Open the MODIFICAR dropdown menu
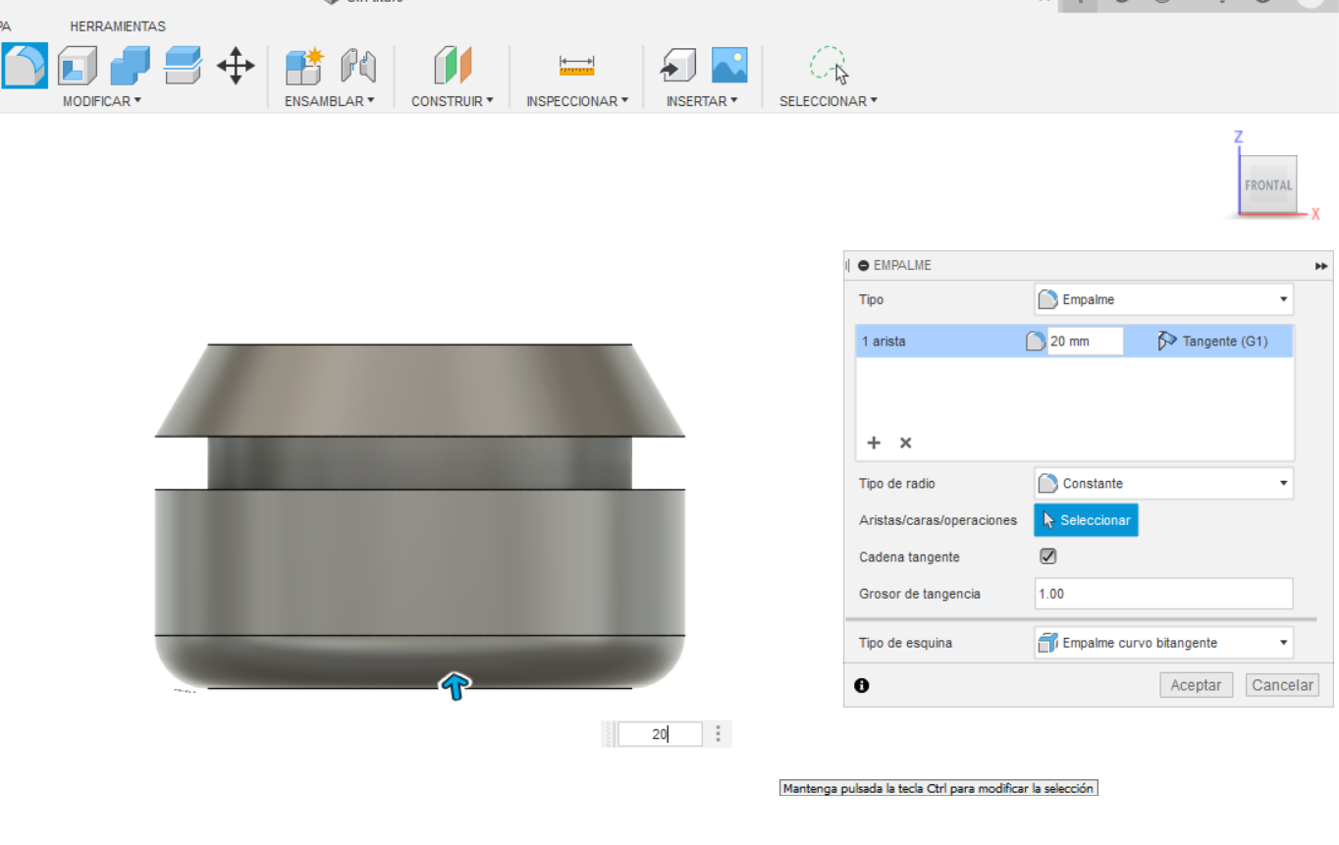This screenshot has width=1339, height=845. tap(102, 101)
